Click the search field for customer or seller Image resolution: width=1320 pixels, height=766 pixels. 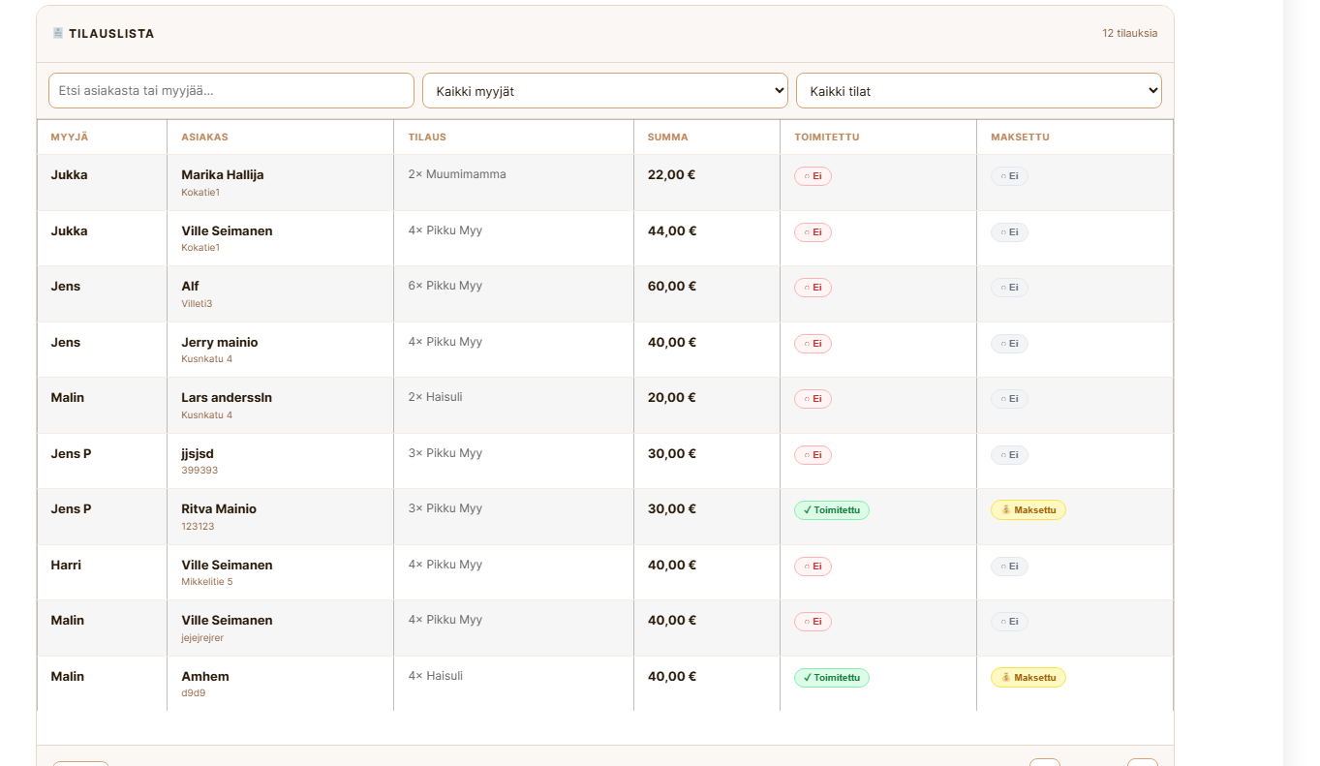click(x=231, y=90)
